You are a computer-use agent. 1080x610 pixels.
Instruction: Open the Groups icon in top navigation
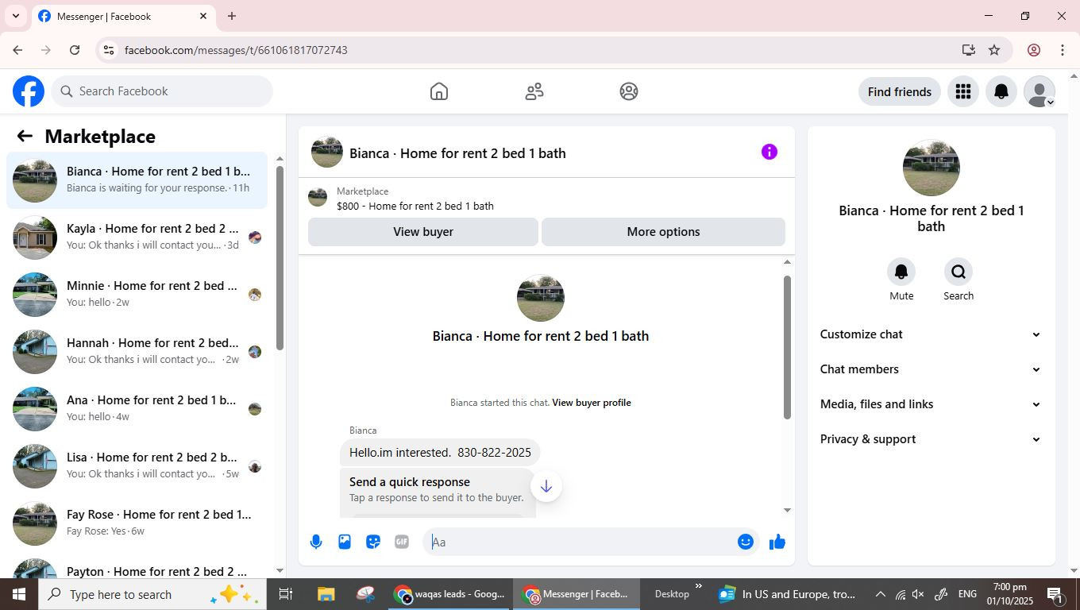(629, 91)
